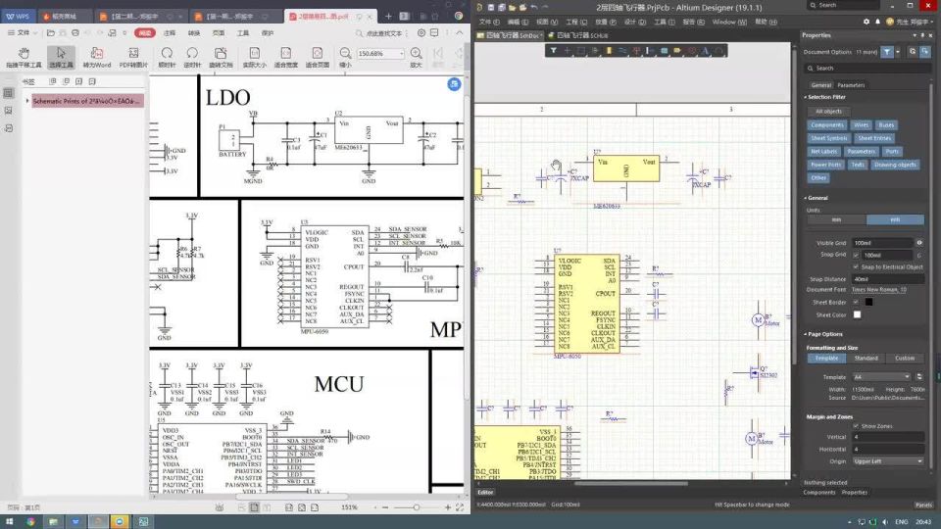Choose Custom formatting button
Image resolution: width=941 pixels, height=529 pixels.
(x=905, y=359)
